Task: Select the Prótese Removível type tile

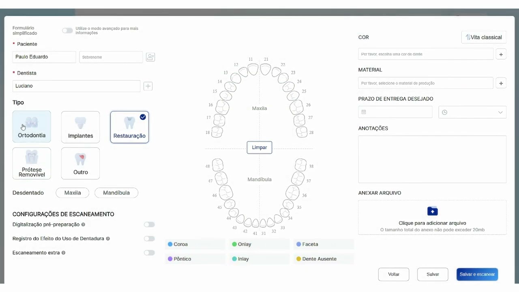Action: coord(32,163)
